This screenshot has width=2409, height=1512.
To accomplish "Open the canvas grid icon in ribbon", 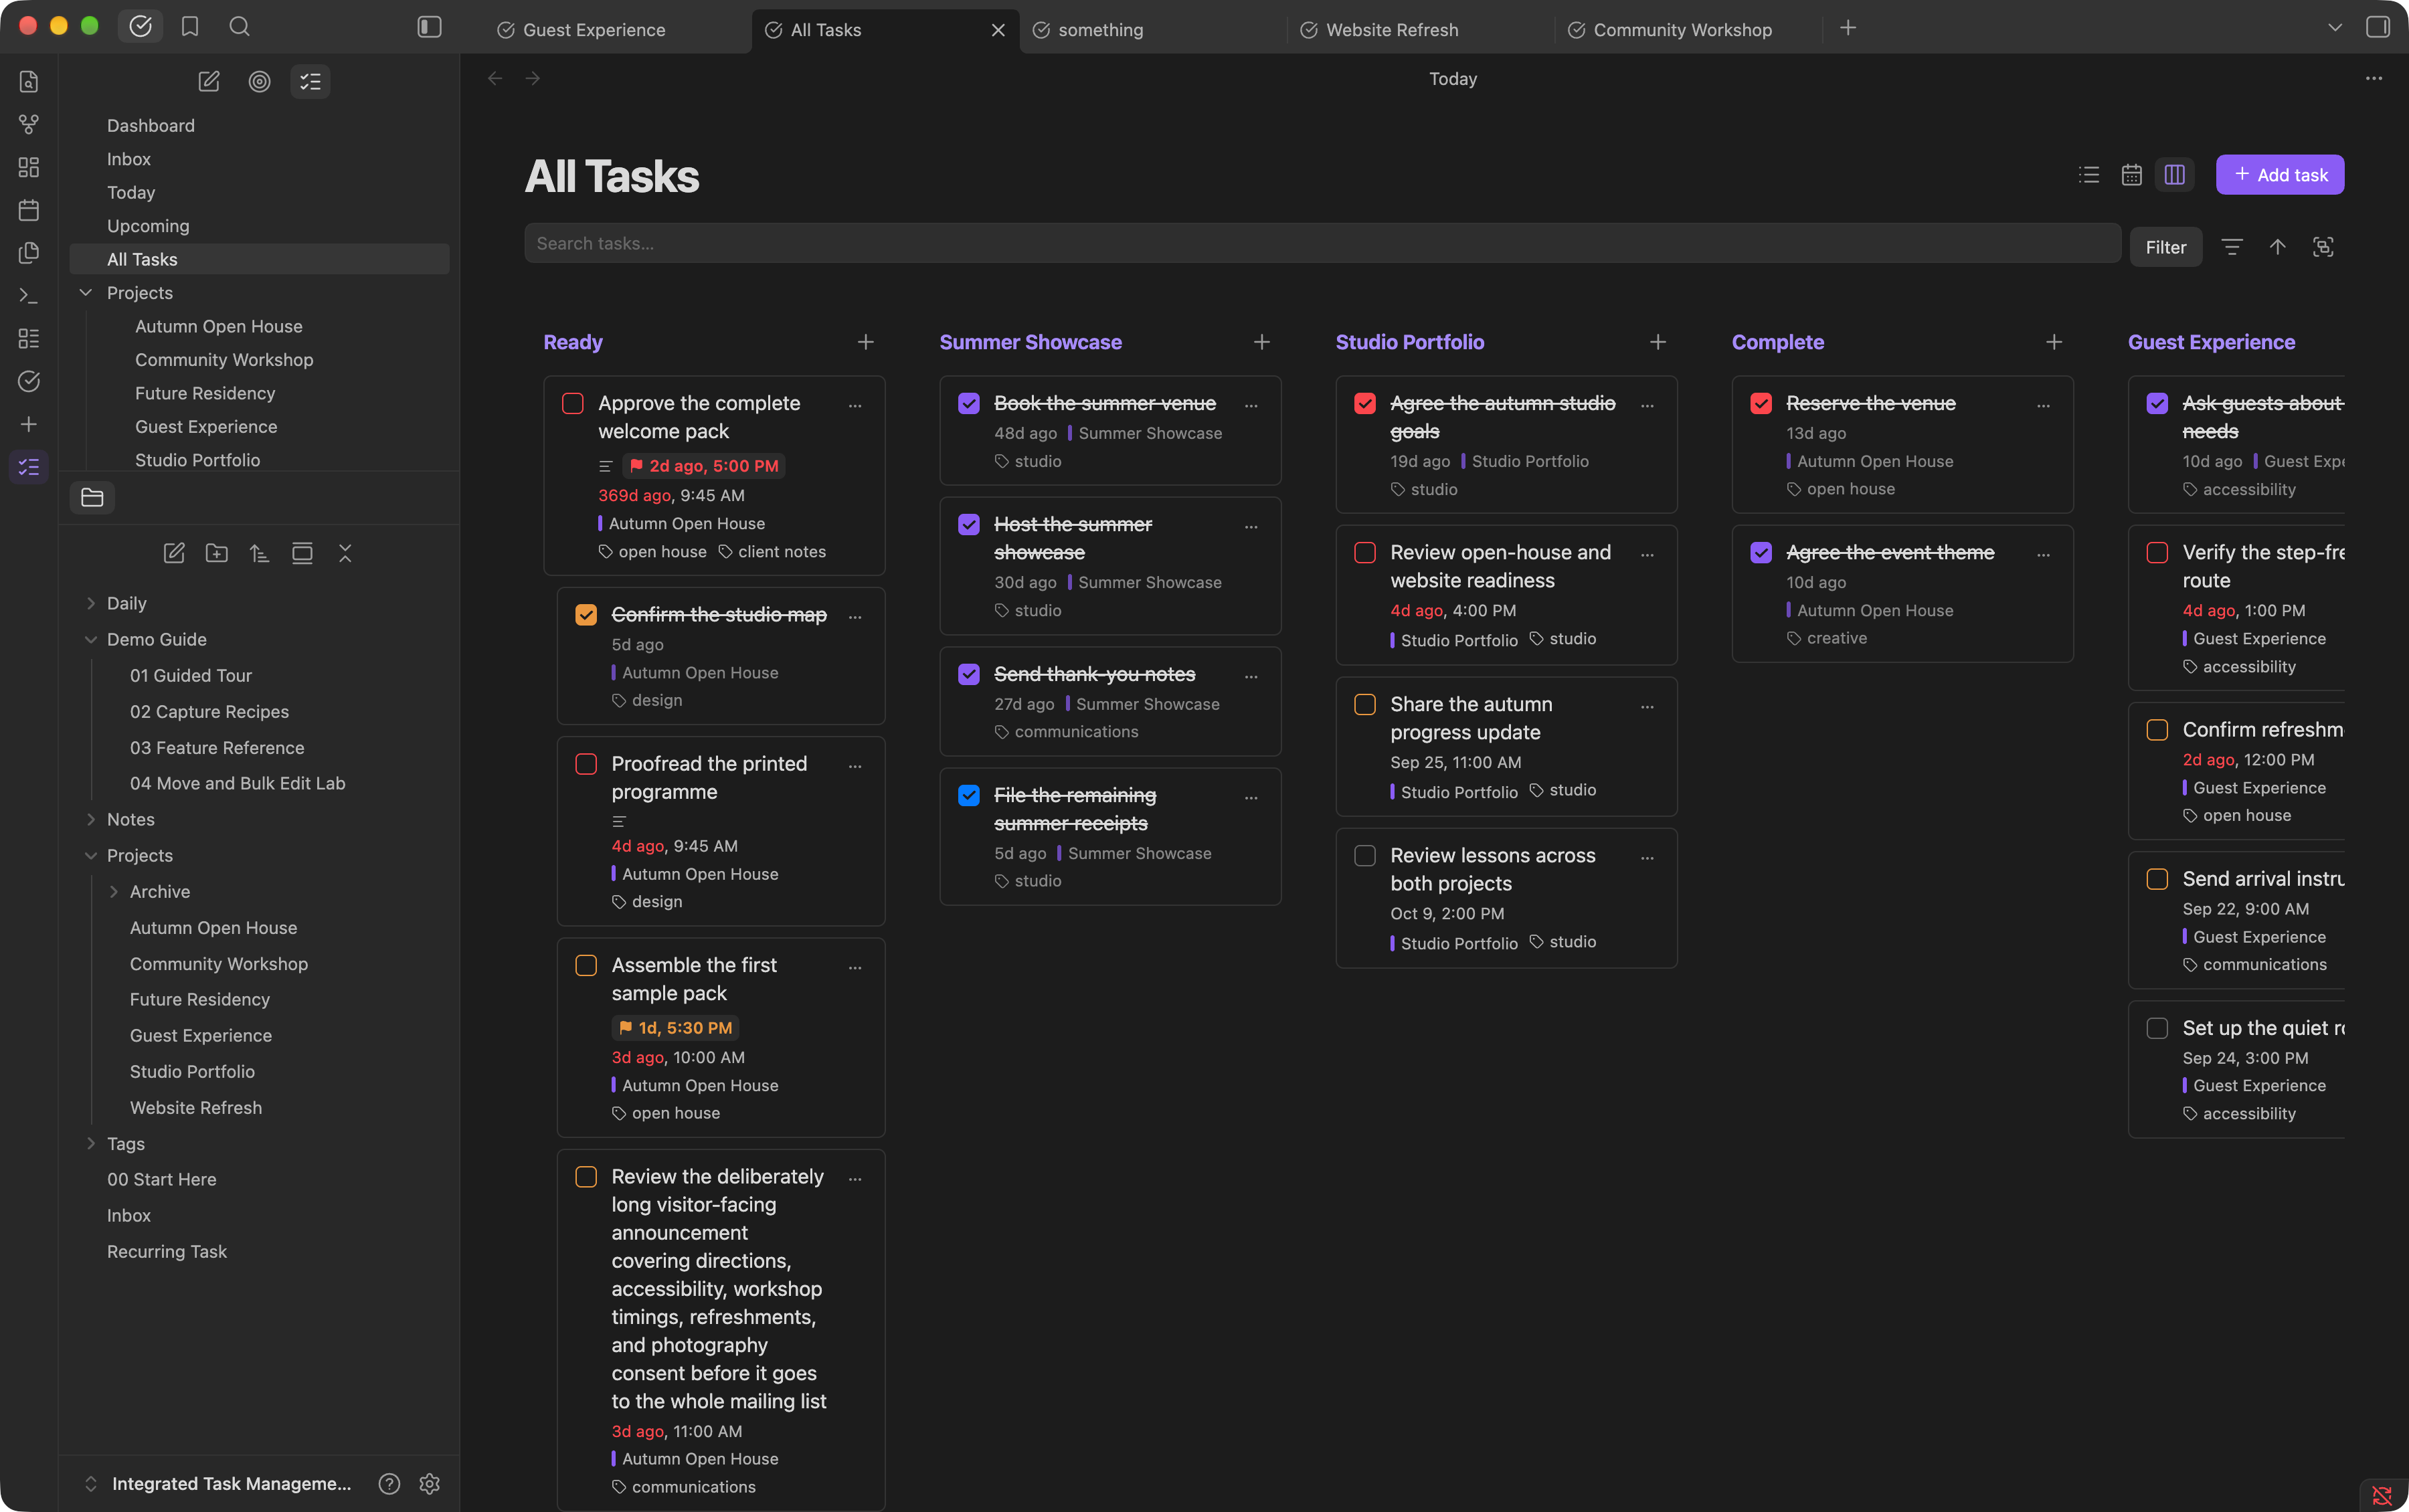I will click(29, 167).
